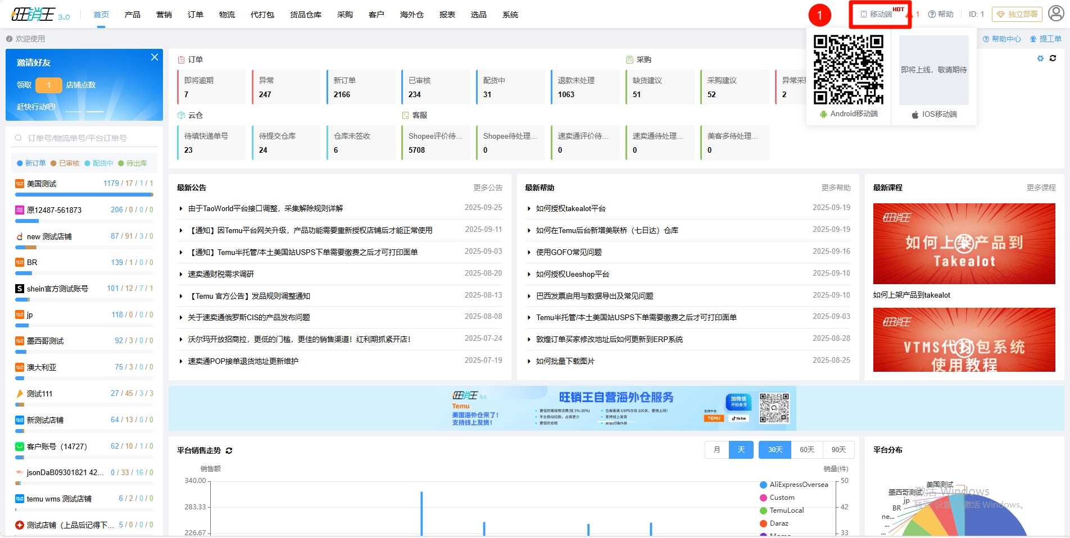1070x538 pixels.
Task: Click the order number search field
Action: pos(84,138)
